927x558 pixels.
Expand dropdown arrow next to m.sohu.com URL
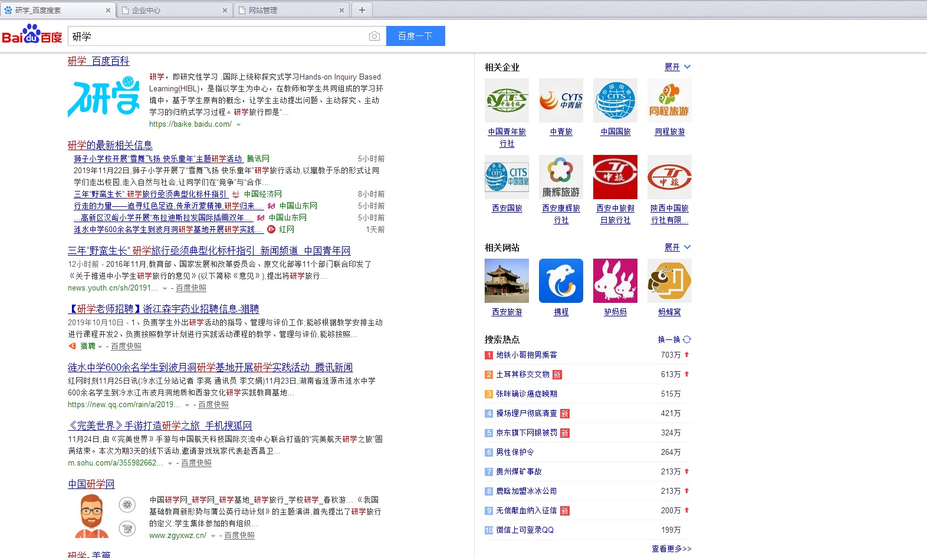click(170, 464)
